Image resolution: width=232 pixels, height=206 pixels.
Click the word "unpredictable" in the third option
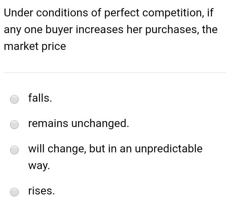pyautogui.click(x=168, y=149)
